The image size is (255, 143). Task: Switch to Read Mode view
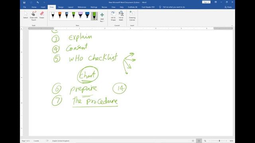193,141
